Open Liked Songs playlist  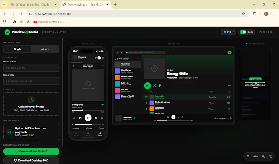click(127, 71)
